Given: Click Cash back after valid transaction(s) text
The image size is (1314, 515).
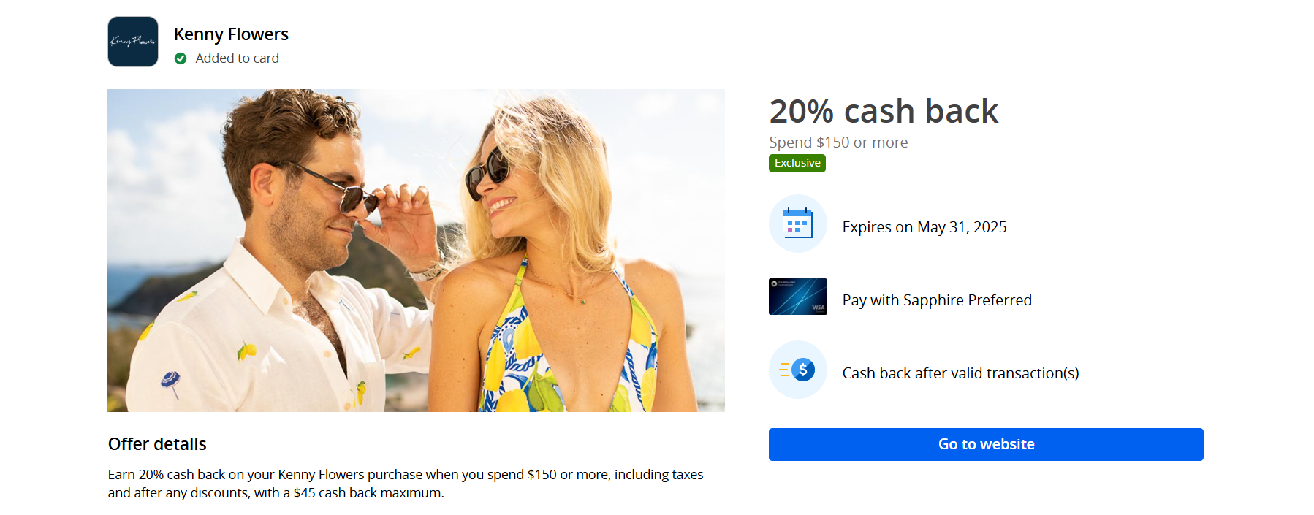Looking at the screenshot, I should click(x=960, y=373).
